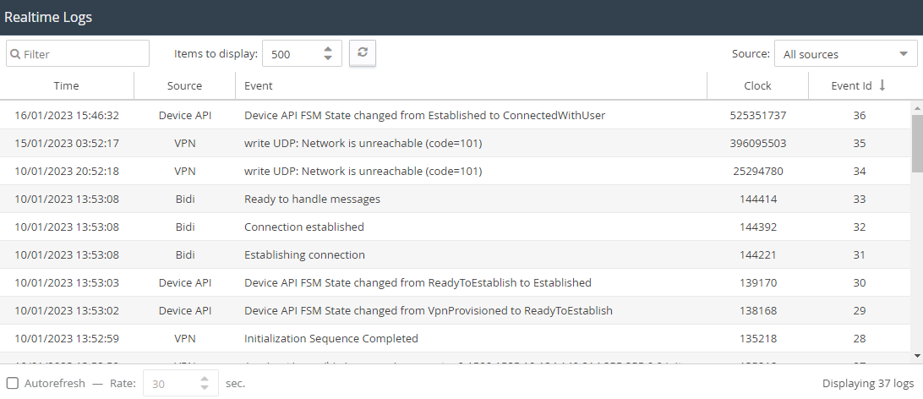This screenshot has width=923, height=399.
Task: Click the scrollbar up arrow
Action: pyautogui.click(x=917, y=107)
